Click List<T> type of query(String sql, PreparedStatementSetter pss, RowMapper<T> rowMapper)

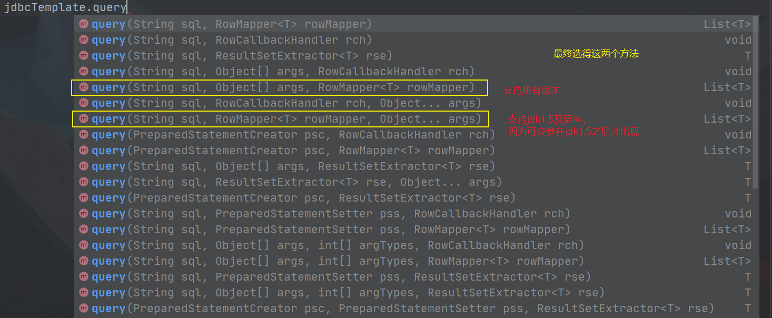tap(727, 230)
